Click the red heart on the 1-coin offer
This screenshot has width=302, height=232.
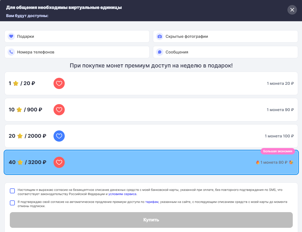coord(59,83)
